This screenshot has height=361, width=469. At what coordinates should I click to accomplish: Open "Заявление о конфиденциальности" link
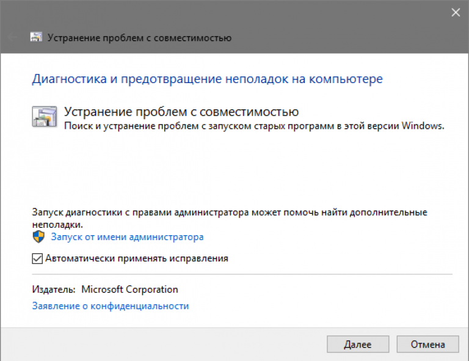point(111,305)
